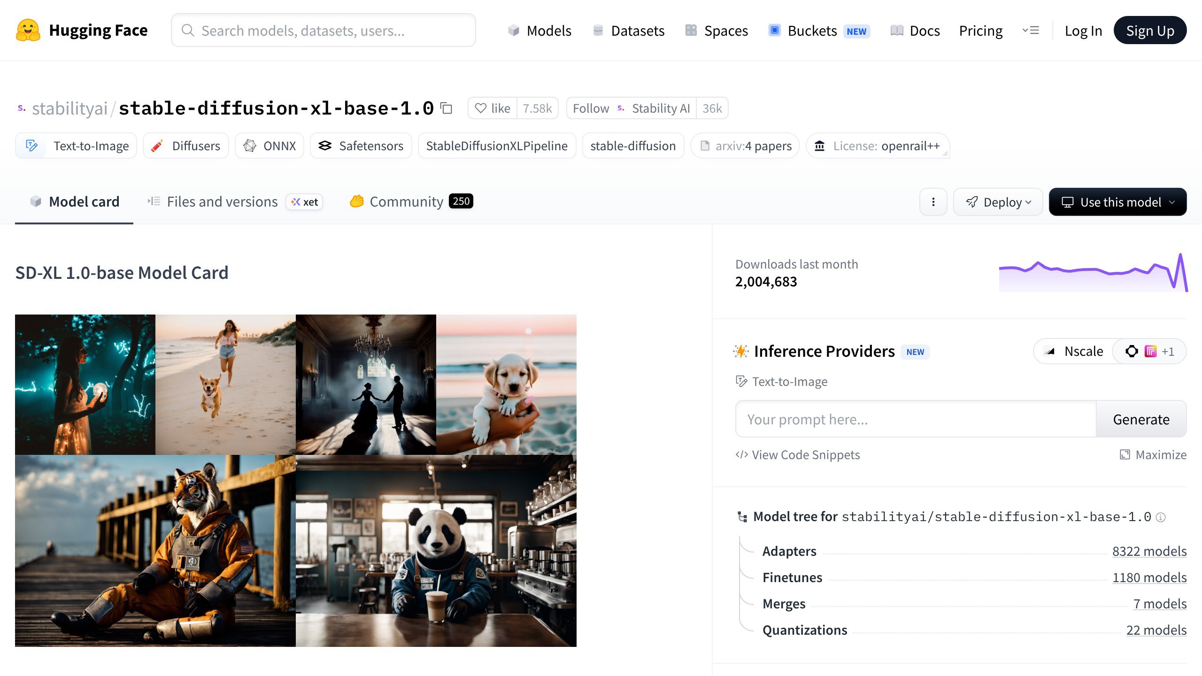Screen dimensions: 1202x676
Task: Click the Generate button
Action: 1141,419
